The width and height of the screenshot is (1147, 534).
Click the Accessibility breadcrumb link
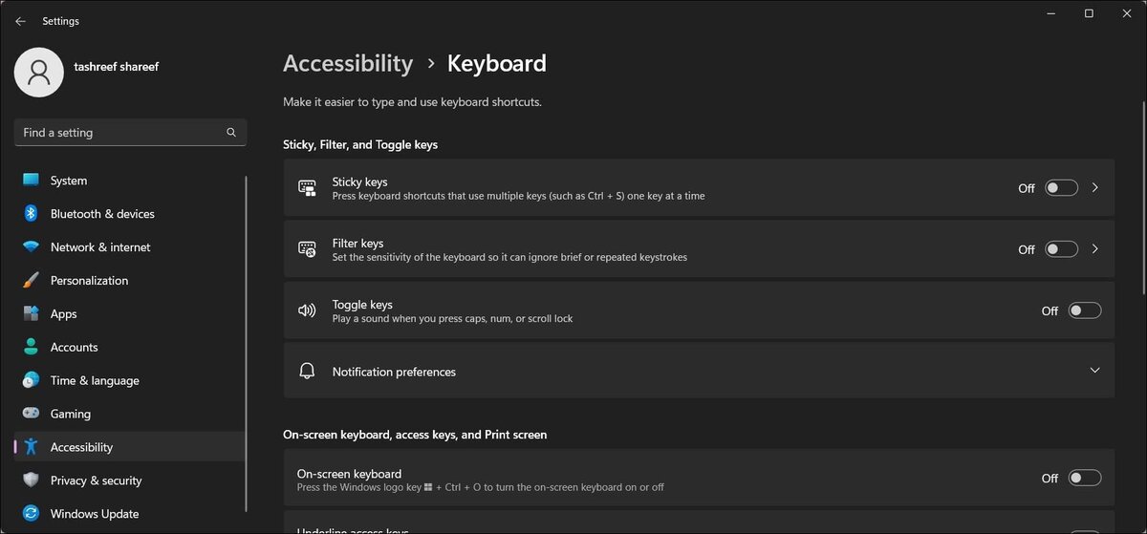[x=348, y=64]
